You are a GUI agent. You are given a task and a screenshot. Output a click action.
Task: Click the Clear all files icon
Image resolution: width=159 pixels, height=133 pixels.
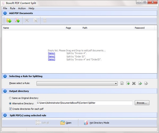coord(36,20)
